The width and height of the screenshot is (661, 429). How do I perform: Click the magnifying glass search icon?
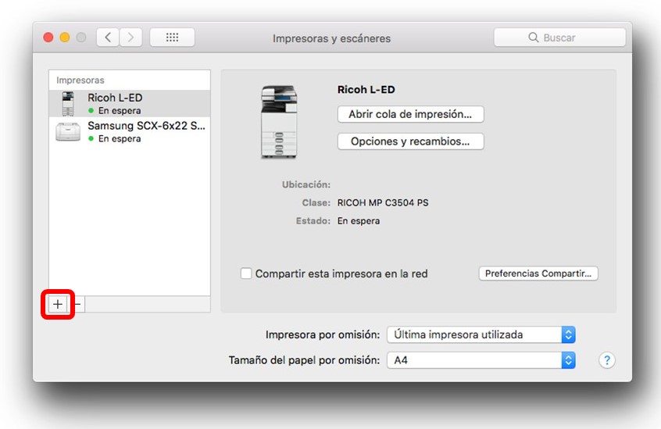(534, 38)
